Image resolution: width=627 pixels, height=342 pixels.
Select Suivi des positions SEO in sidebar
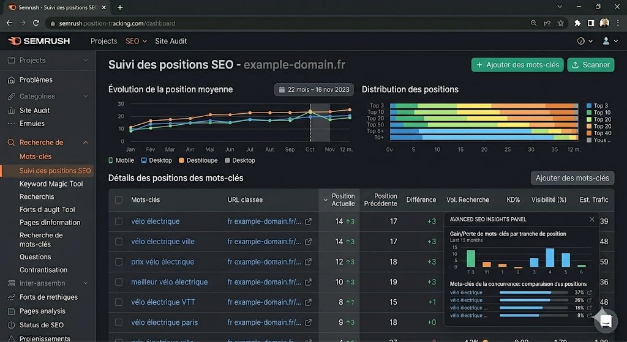tap(55, 171)
